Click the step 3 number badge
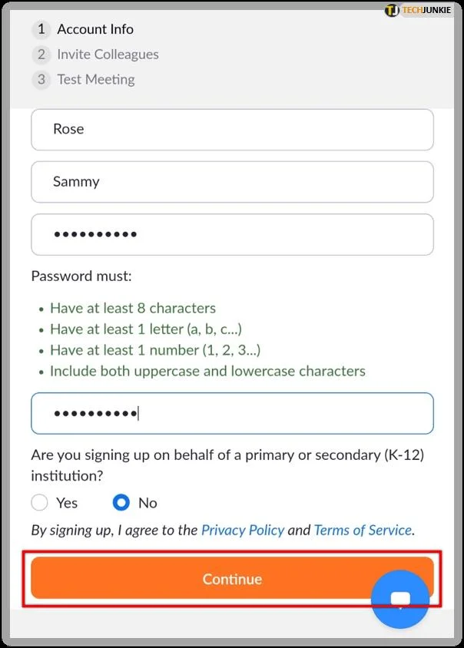Screen dimensions: 464x648 (41, 79)
